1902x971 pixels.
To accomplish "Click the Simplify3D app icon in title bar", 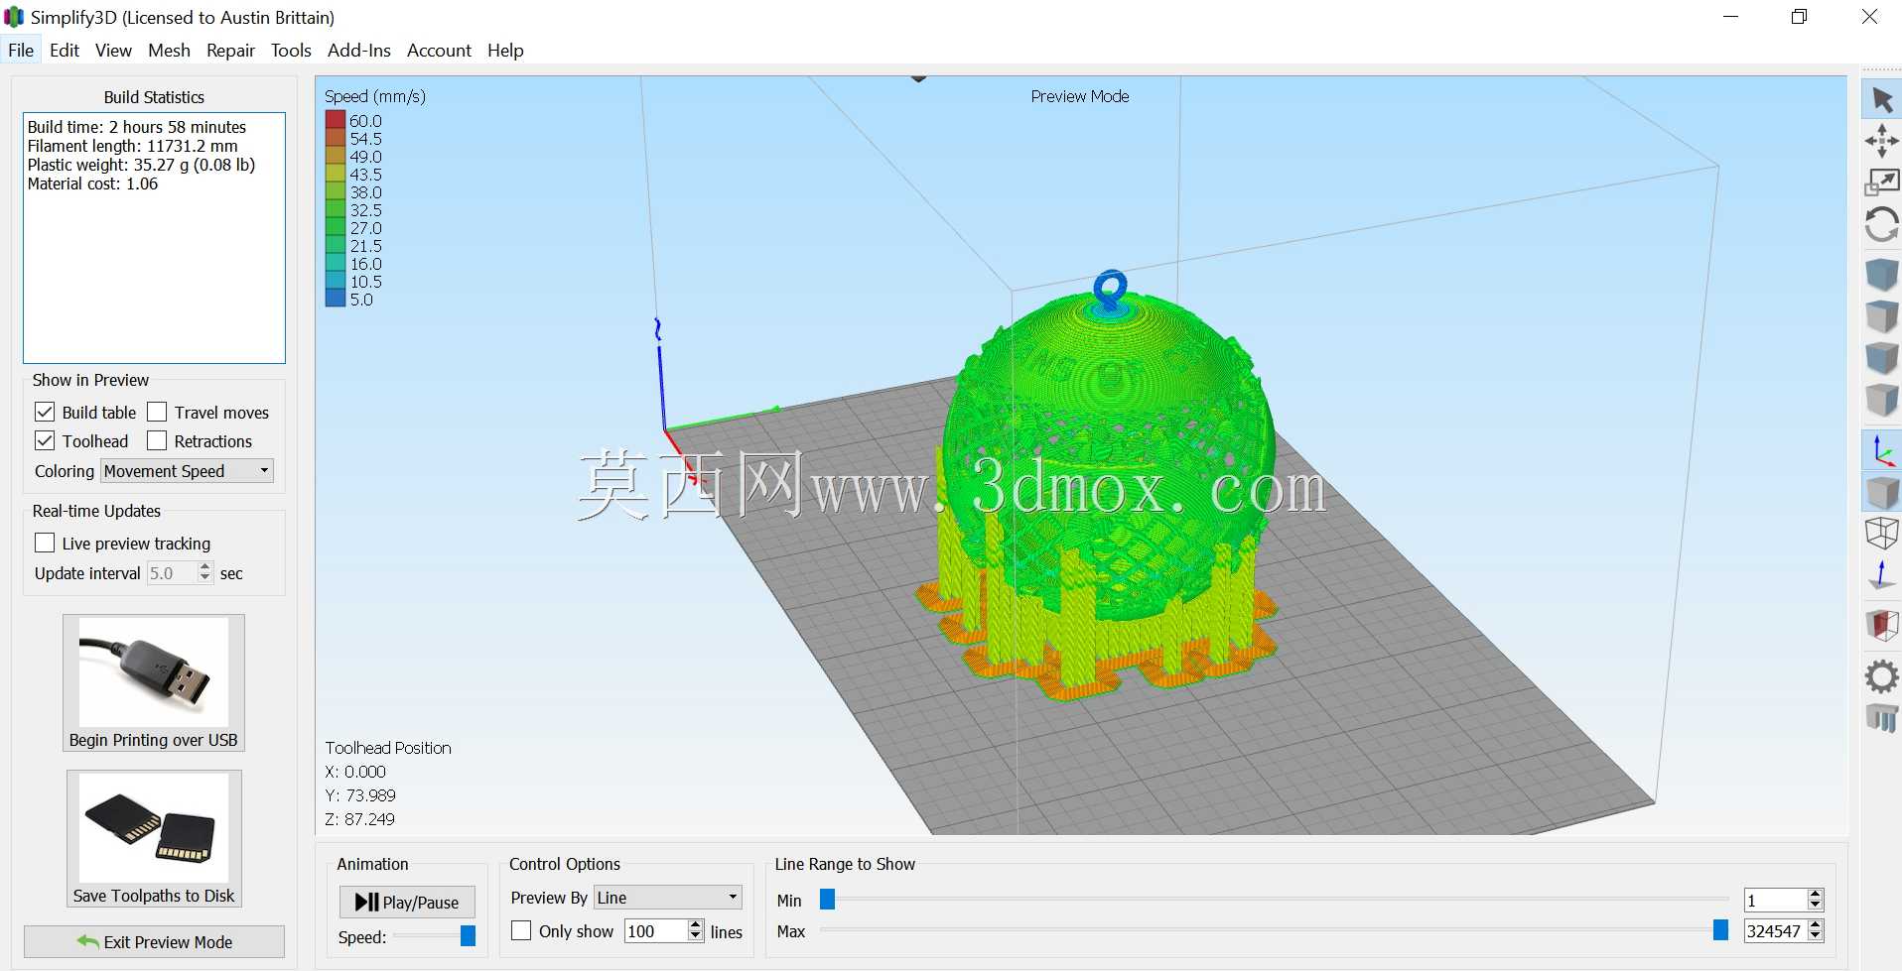I will pyautogui.click(x=14, y=17).
